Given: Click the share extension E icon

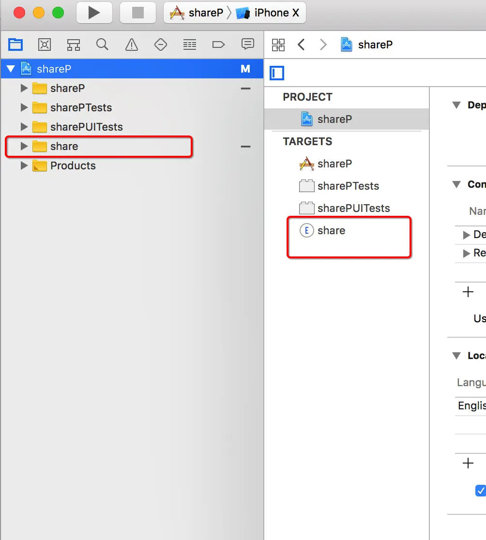Looking at the screenshot, I should tap(306, 230).
